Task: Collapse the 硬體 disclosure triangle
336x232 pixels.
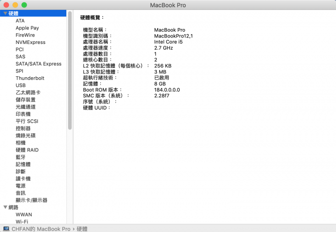Action: pyautogui.click(x=5, y=13)
